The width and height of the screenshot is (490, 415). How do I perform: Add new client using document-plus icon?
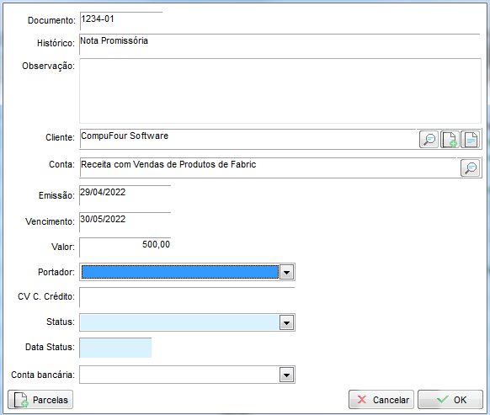tap(450, 139)
